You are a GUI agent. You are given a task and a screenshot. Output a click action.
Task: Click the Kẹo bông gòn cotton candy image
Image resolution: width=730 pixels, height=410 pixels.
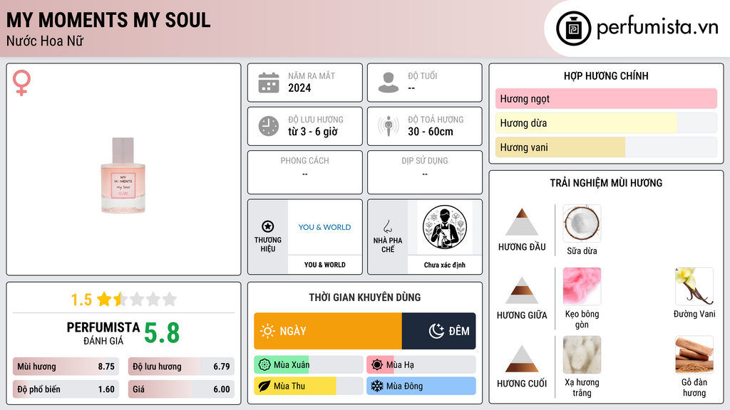point(582,286)
